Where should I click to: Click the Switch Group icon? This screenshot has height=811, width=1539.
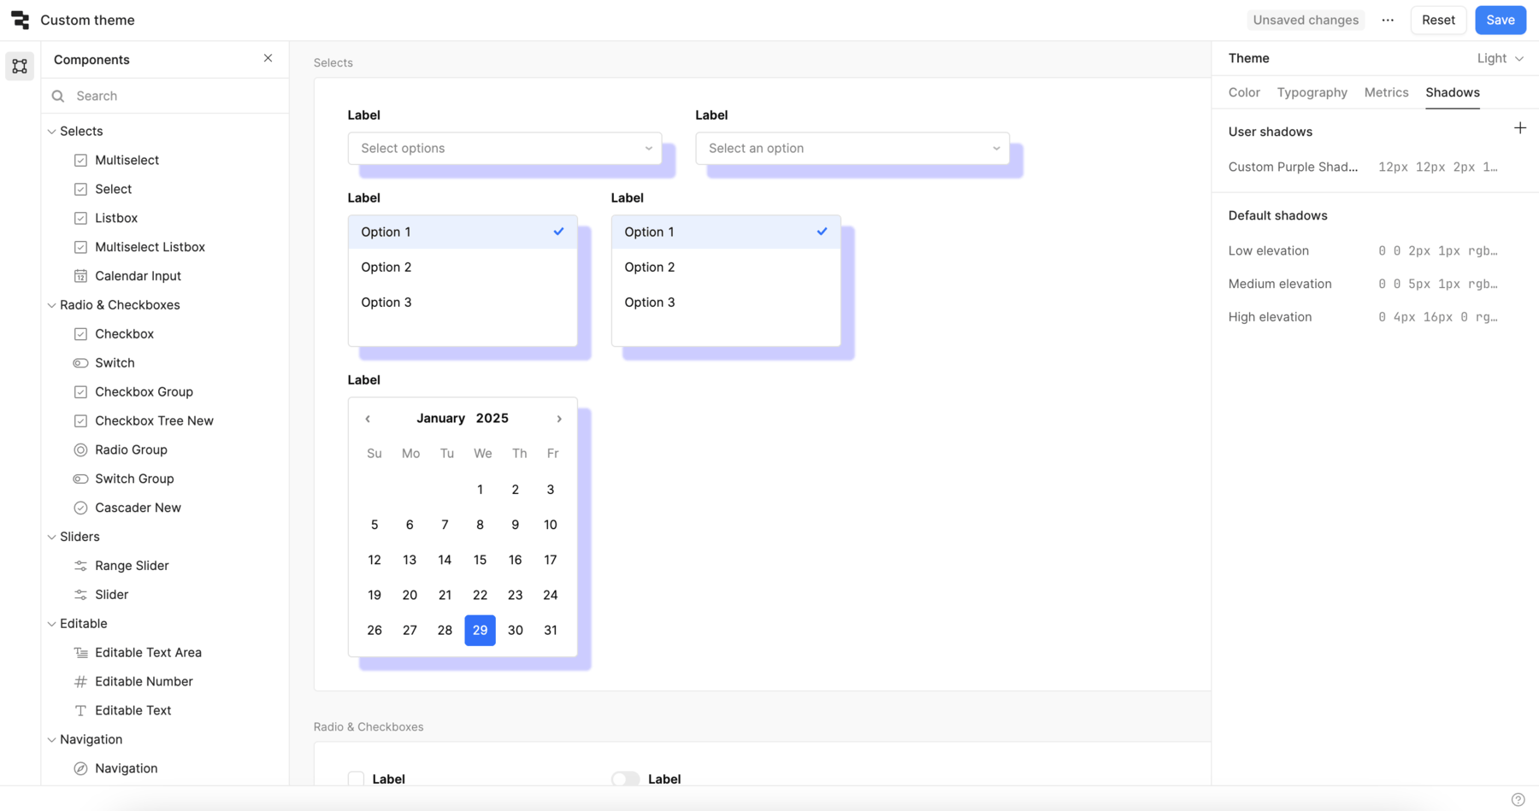click(80, 479)
